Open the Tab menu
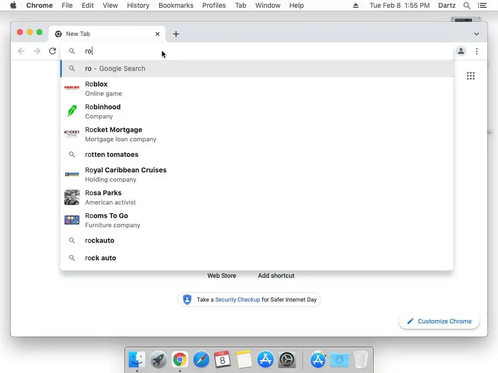This screenshot has width=498, height=373. pyautogui.click(x=240, y=5)
